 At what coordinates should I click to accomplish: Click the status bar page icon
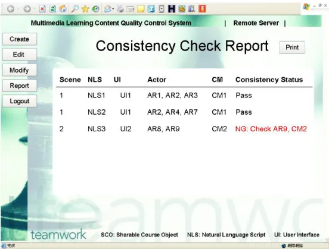(x=4, y=245)
